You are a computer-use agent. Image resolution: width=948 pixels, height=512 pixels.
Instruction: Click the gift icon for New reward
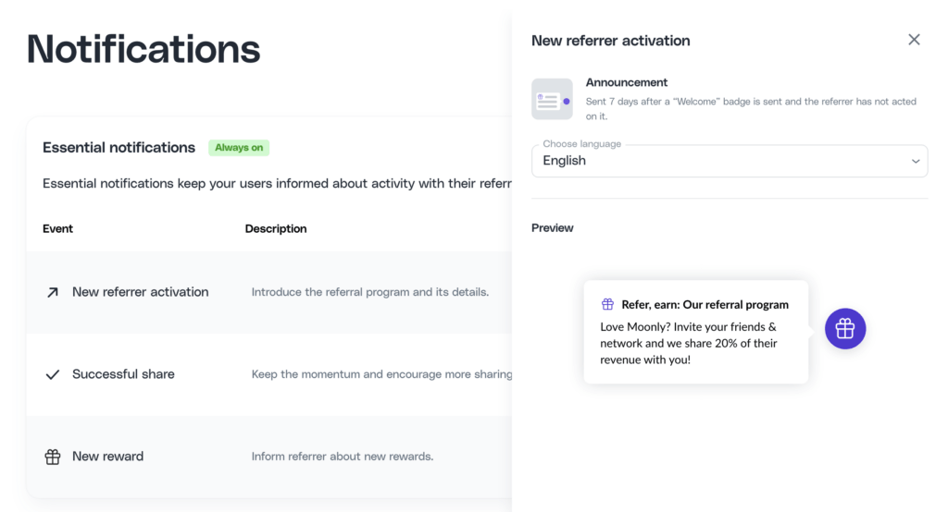click(52, 457)
